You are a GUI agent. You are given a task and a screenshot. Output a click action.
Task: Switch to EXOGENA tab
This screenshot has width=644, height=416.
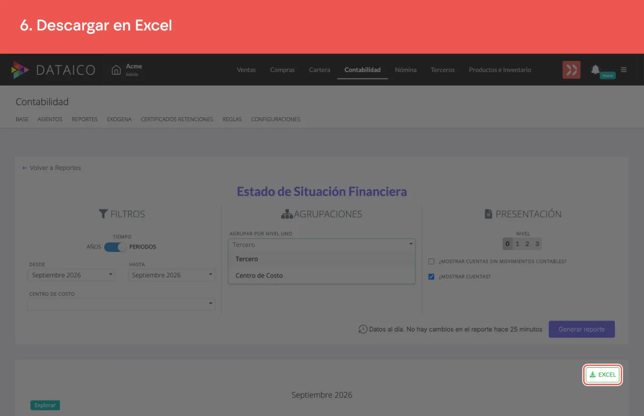[x=119, y=120]
